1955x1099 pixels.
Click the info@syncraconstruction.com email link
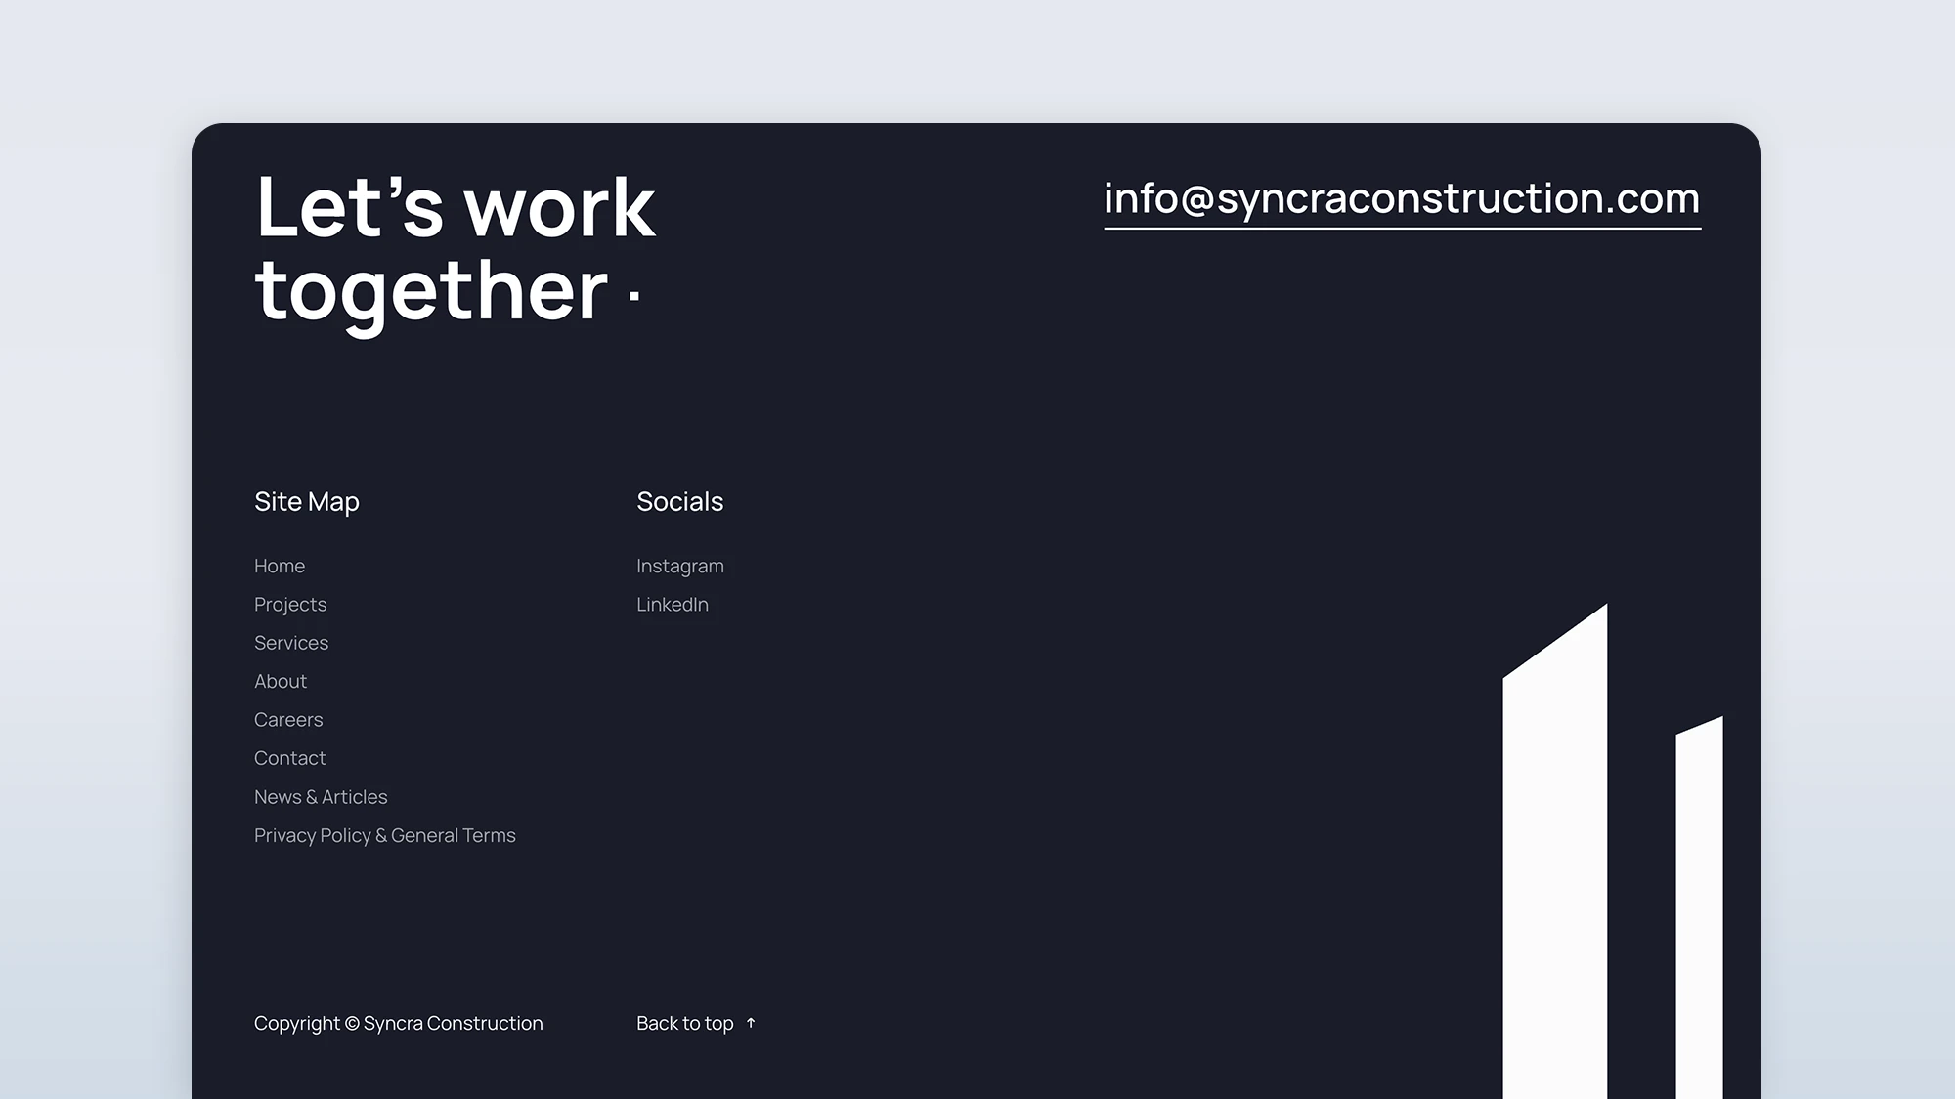(x=1402, y=198)
